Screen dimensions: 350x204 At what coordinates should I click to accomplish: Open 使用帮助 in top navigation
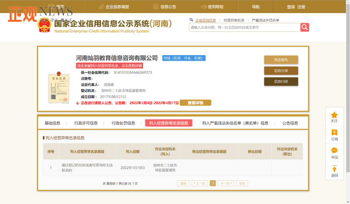click(x=212, y=7)
